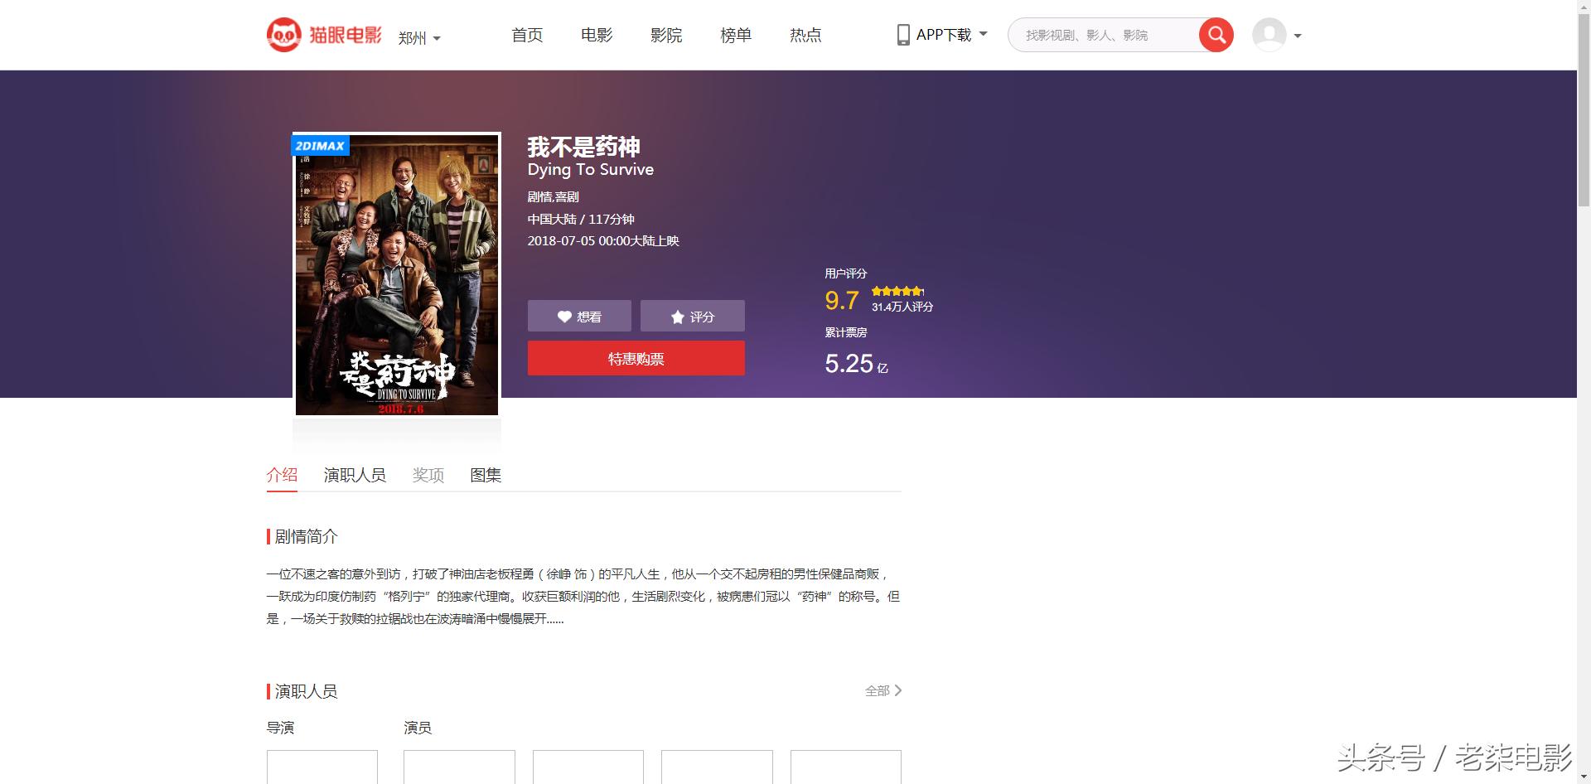
Task: Open the user avatar profile icon
Action: tap(1266, 34)
